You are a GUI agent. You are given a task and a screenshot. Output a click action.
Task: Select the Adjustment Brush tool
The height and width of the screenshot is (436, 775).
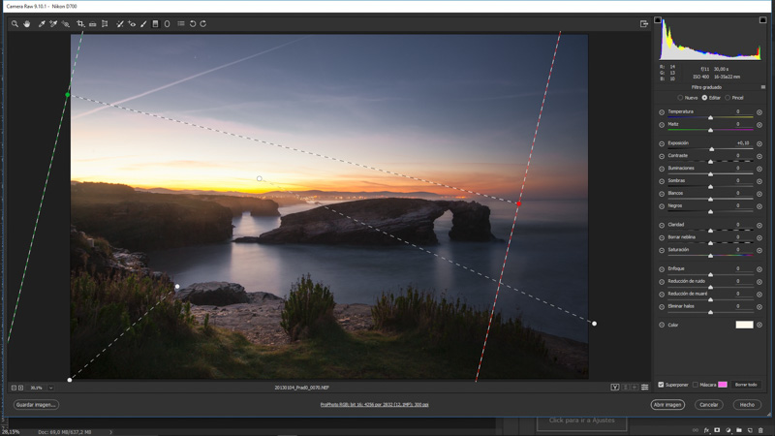point(143,23)
